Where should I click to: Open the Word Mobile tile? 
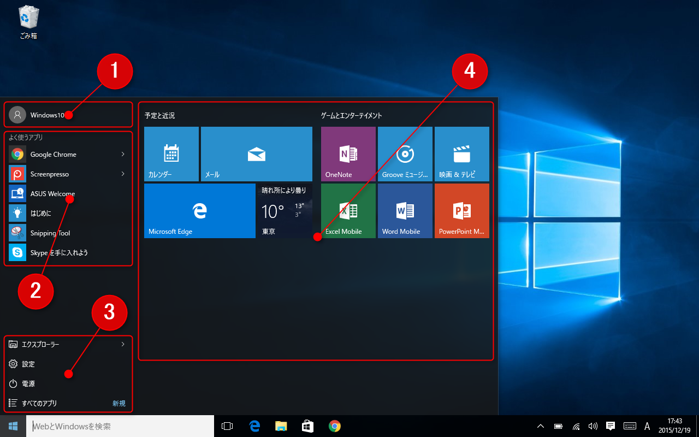(x=405, y=211)
